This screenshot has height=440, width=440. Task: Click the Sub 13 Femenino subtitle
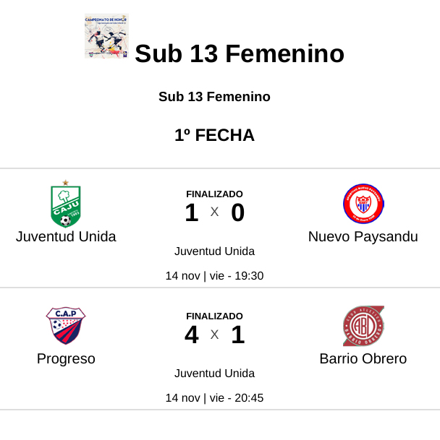click(214, 97)
